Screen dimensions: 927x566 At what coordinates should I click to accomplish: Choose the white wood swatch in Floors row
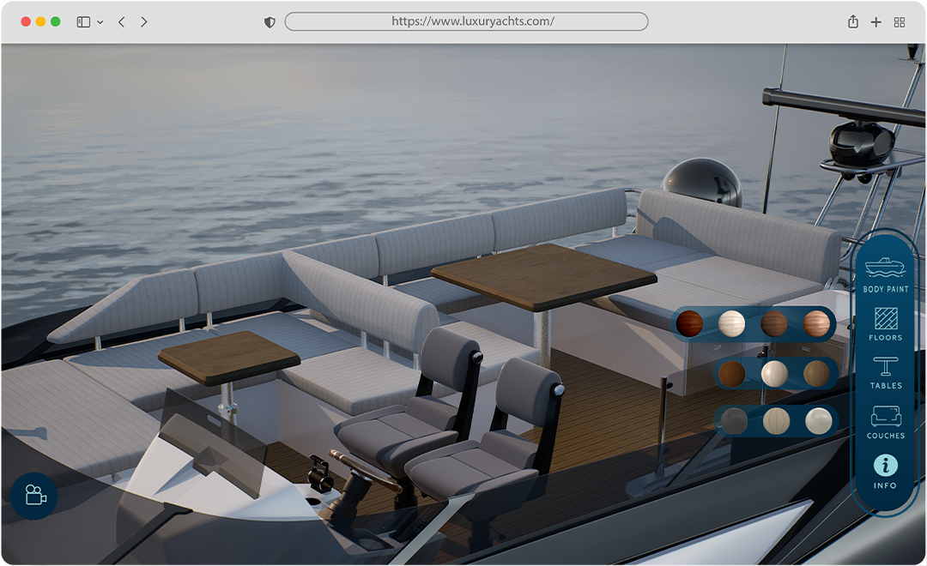732,324
